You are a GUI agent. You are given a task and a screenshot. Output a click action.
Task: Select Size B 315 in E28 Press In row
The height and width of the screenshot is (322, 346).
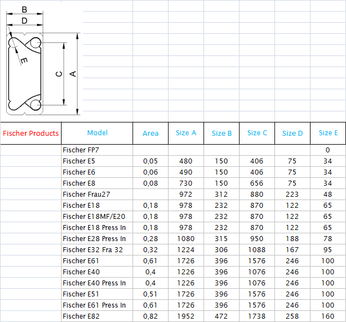(x=222, y=239)
